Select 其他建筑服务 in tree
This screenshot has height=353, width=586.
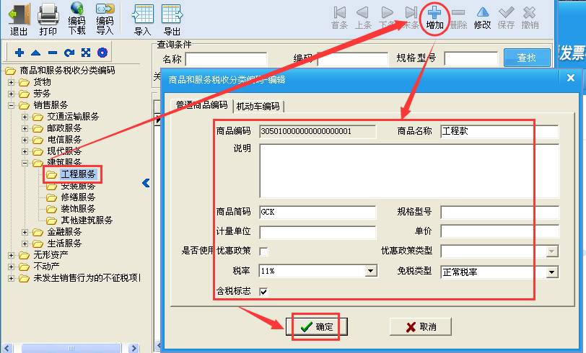click(87, 220)
